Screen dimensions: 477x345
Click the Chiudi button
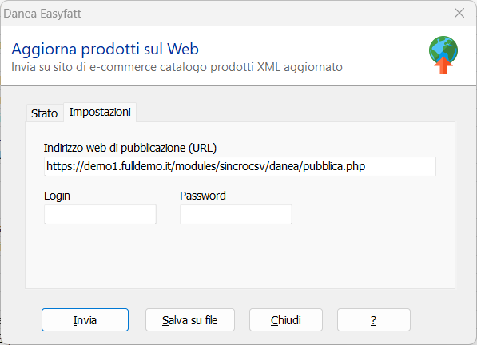286,320
